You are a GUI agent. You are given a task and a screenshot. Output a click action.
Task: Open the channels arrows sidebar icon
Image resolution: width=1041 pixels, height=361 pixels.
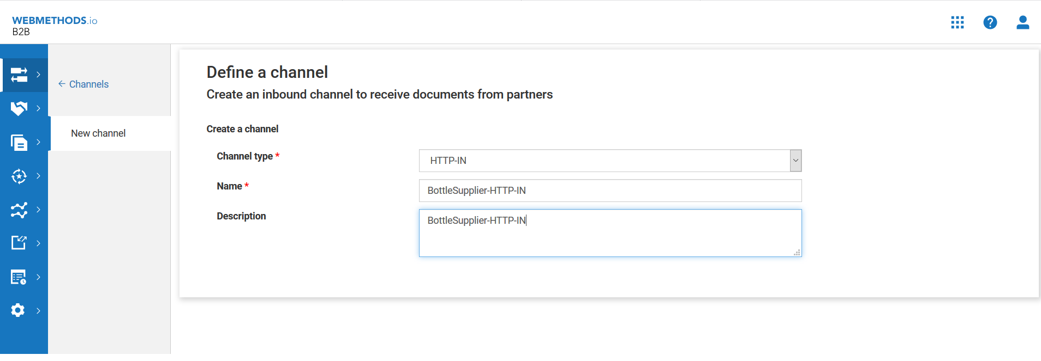pyautogui.click(x=19, y=75)
